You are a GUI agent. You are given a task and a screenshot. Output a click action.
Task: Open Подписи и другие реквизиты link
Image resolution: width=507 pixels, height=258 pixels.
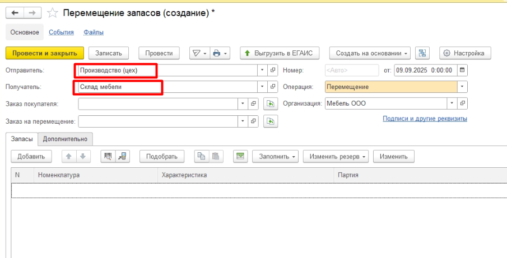(425, 119)
